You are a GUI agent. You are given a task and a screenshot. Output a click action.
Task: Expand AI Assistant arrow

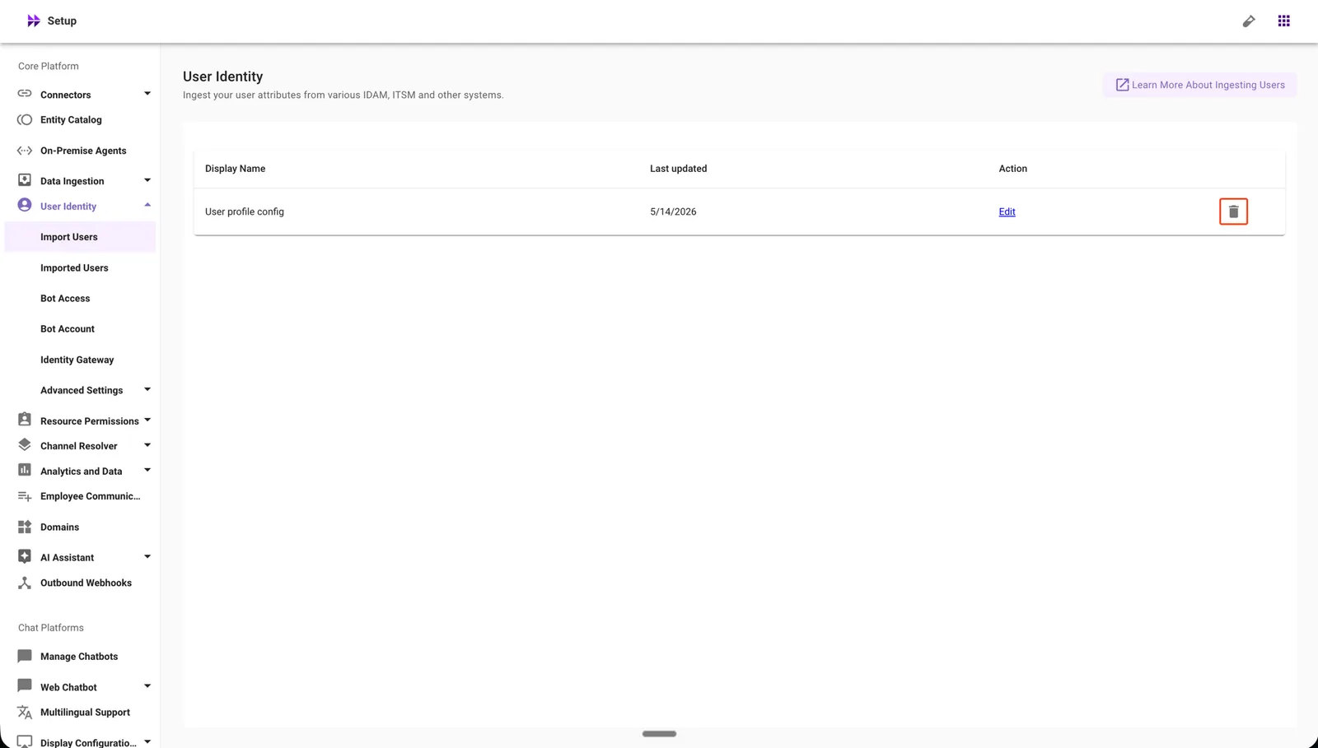pyautogui.click(x=147, y=556)
